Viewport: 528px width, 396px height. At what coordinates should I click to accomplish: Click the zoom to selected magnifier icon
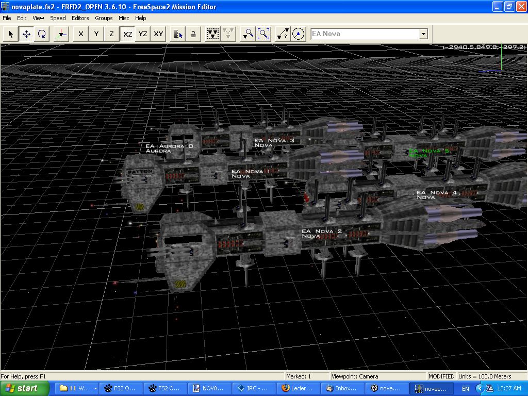(248, 34)
